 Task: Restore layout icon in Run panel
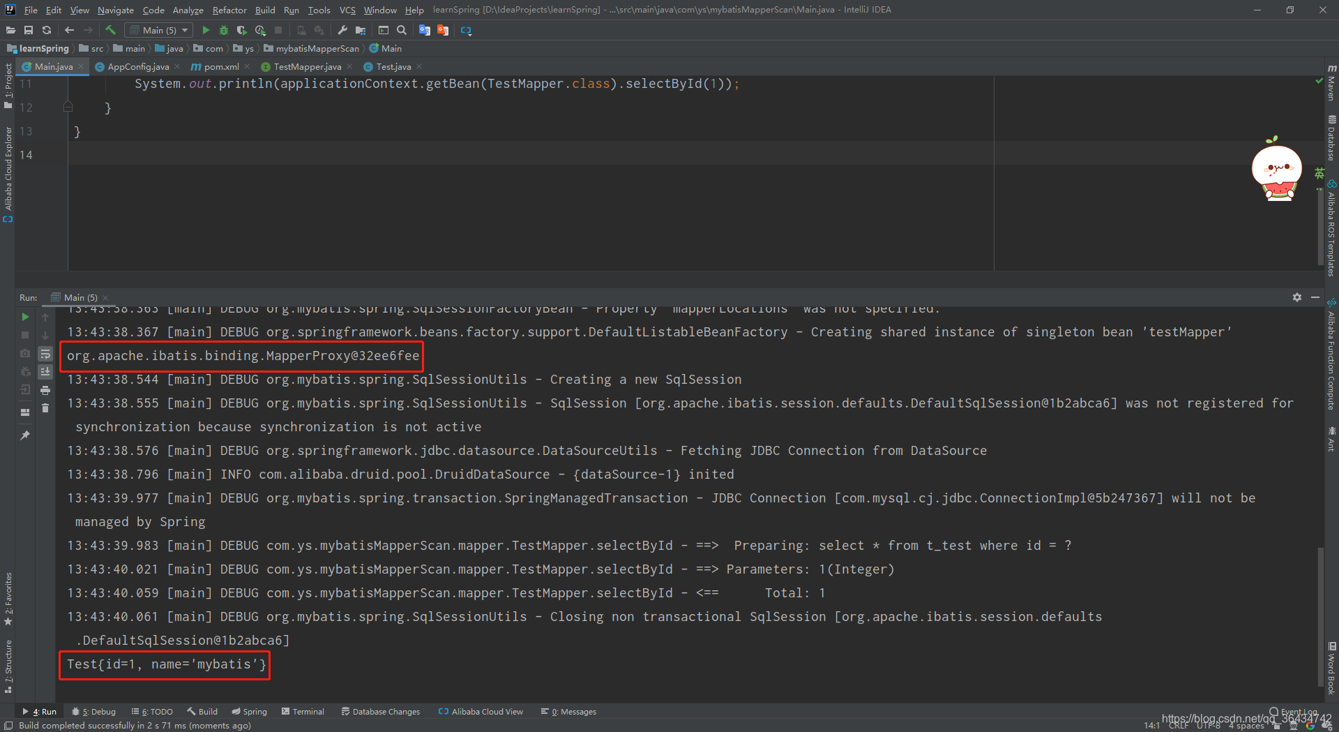(x=25, y=412)
